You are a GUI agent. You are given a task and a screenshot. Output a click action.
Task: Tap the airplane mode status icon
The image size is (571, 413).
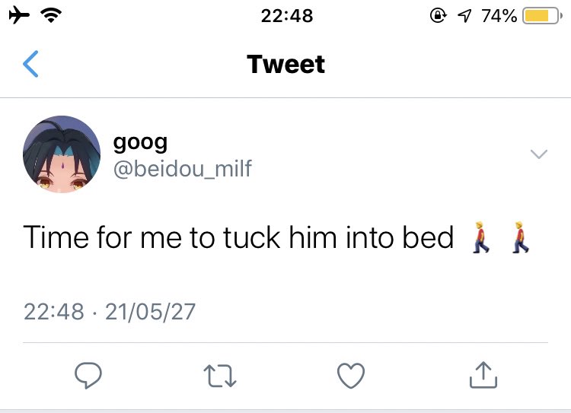click(x=19, y=16)
